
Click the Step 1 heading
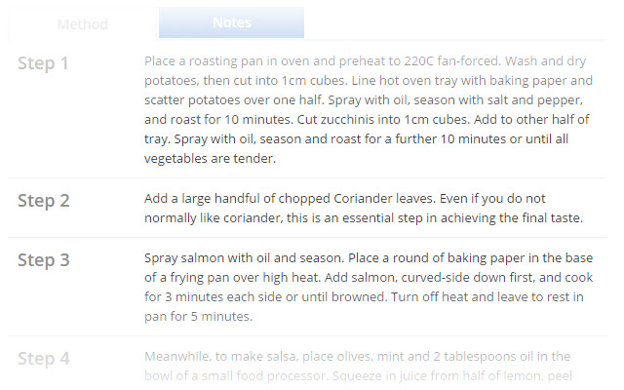coord(43,63)
